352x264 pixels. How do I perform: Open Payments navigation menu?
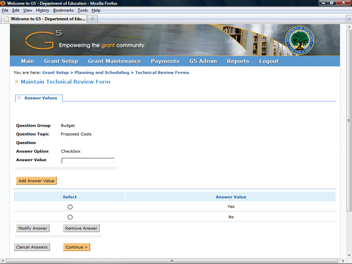point(165,61)
